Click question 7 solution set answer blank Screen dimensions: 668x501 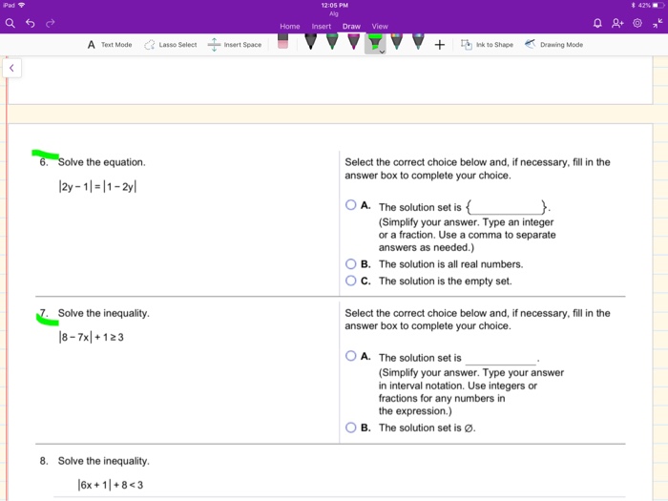click(501, 359)
